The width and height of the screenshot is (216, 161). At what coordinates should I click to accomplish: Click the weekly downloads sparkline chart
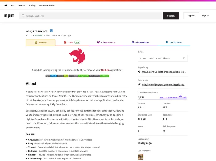[x=173, y=97]
